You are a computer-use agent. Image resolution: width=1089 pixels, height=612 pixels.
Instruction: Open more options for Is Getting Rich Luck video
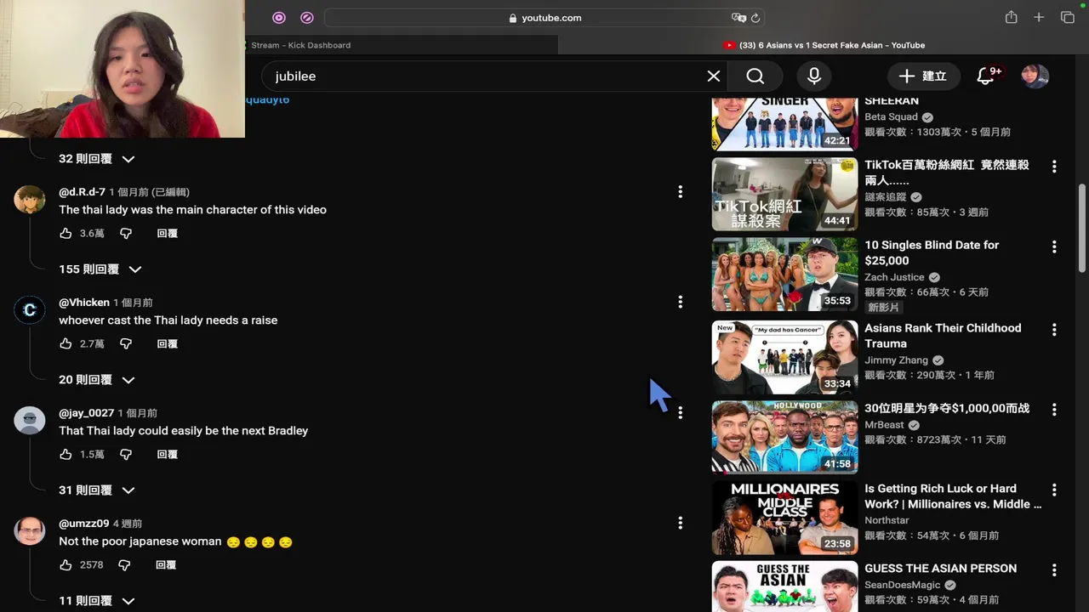pyautogui.click(x=1054, y=490)
